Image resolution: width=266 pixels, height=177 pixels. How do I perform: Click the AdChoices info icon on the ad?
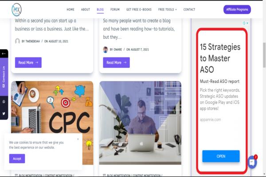[x=244, y=23]
